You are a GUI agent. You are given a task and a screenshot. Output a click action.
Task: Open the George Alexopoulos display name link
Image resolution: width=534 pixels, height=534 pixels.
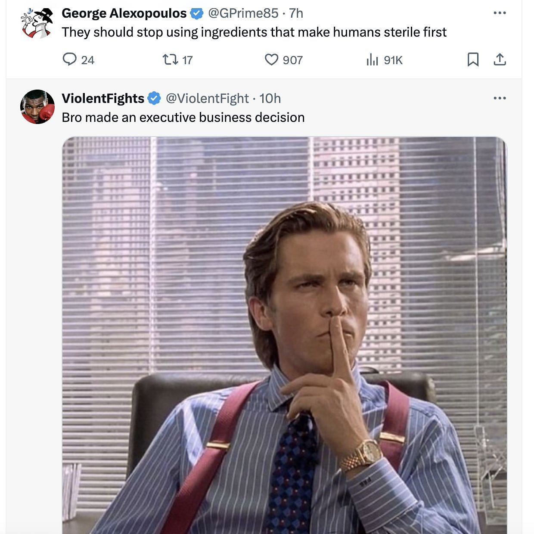(x=124, y=13)
